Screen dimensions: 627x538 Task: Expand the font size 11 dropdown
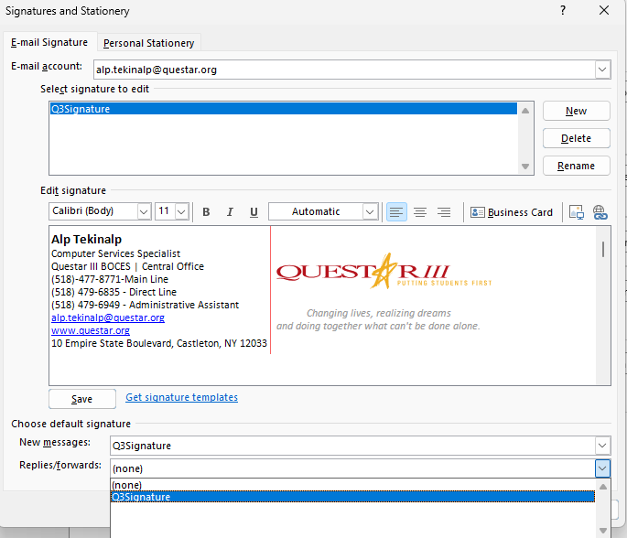tap(181, 211)
